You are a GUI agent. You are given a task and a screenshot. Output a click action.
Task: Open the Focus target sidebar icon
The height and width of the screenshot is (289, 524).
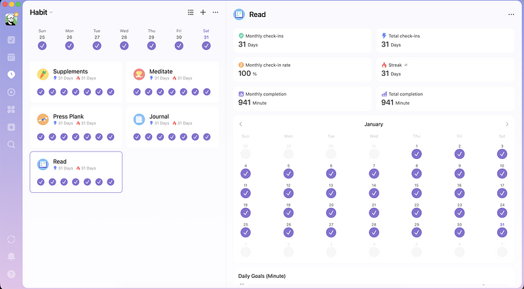11,92
